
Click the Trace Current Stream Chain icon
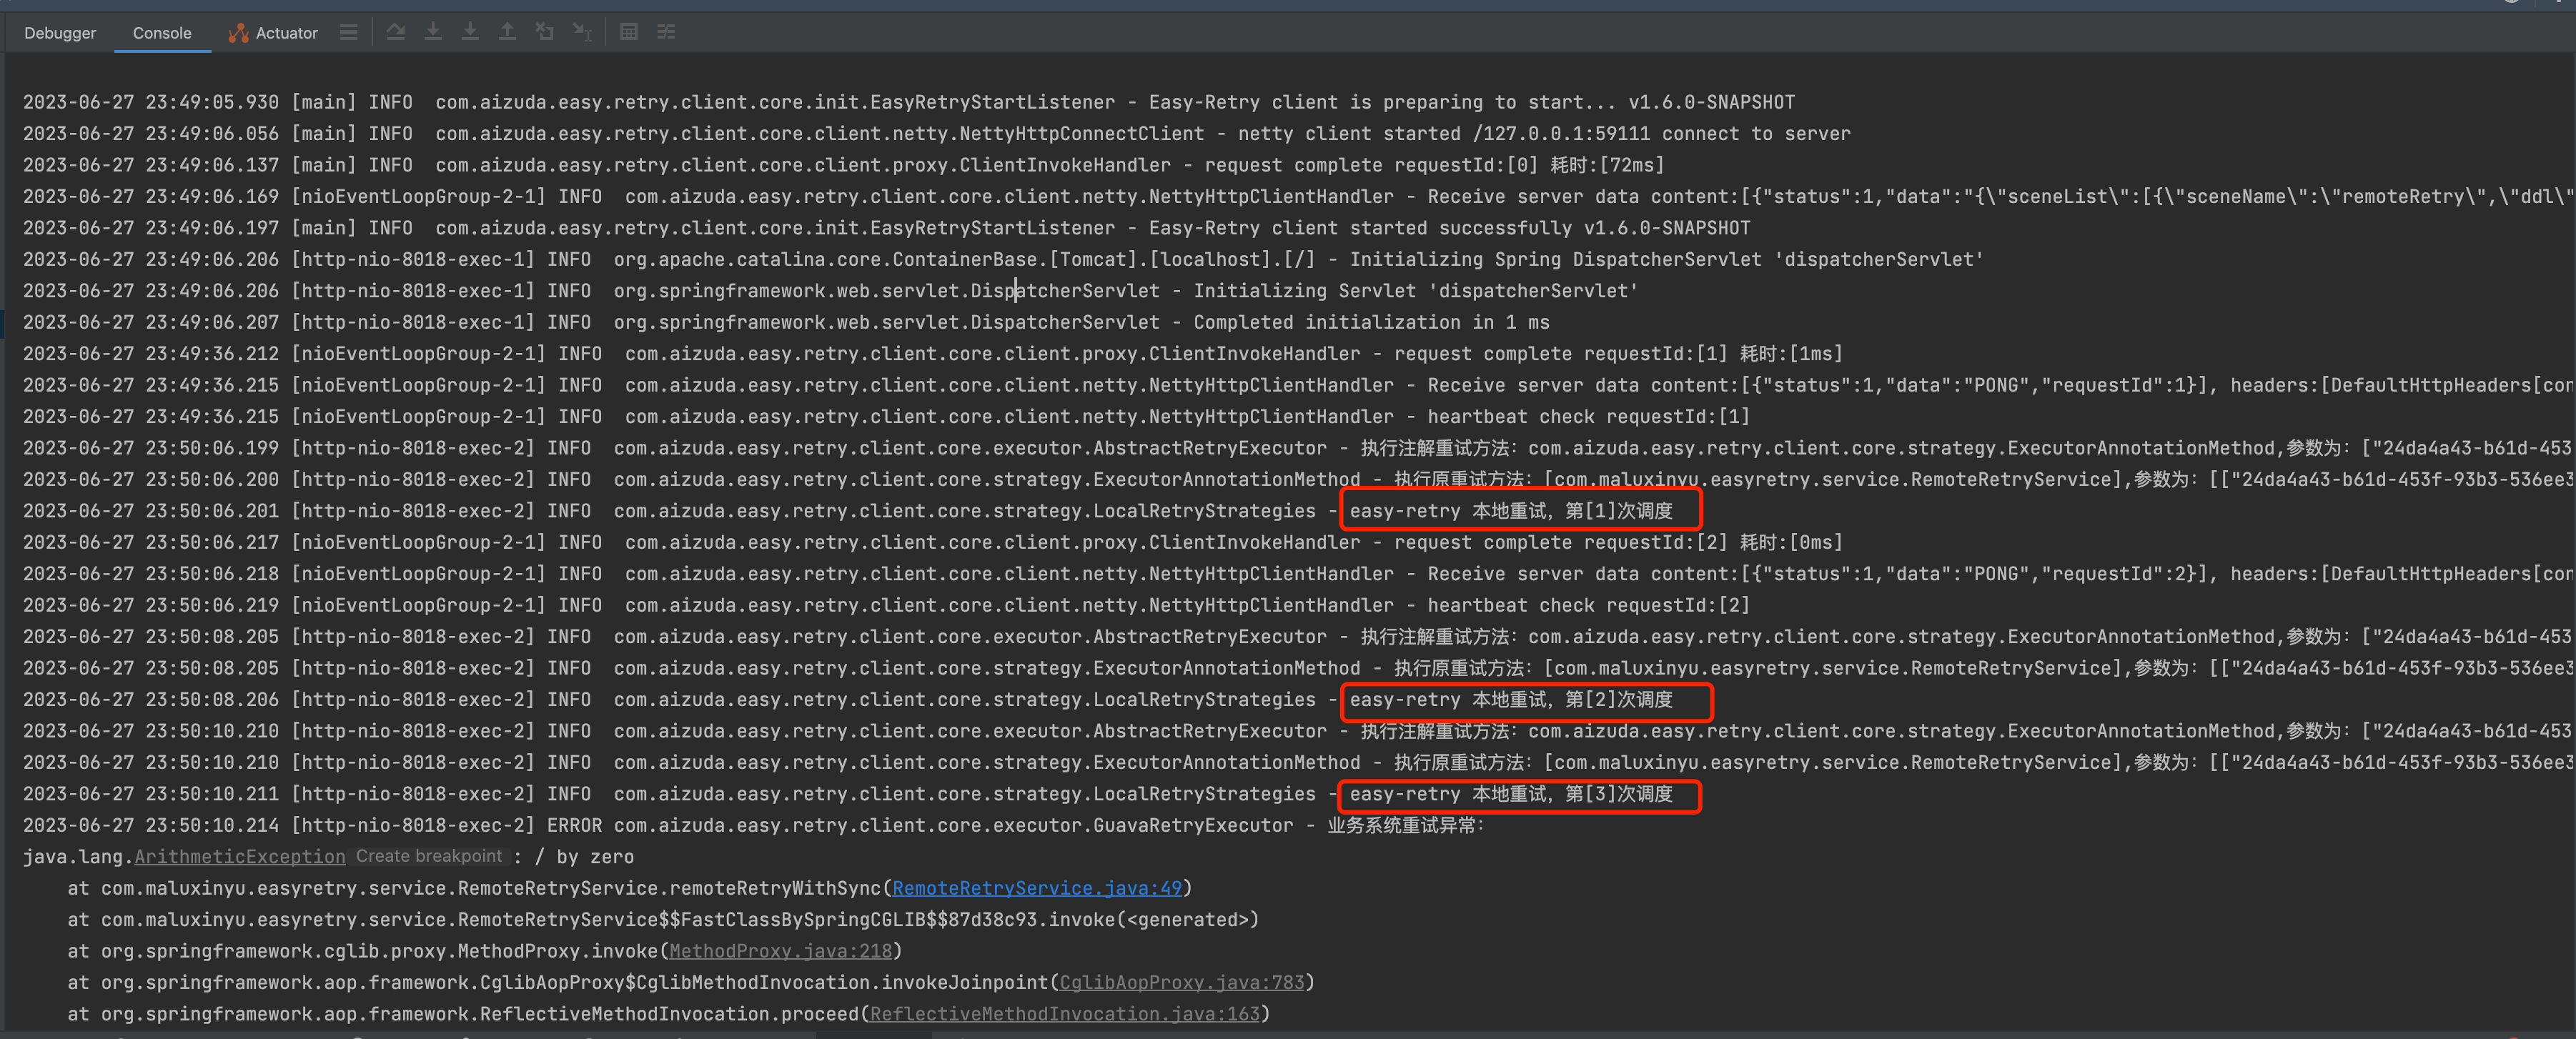click(666, 32)
